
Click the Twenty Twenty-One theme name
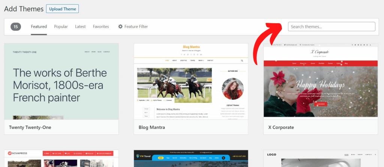30,127
